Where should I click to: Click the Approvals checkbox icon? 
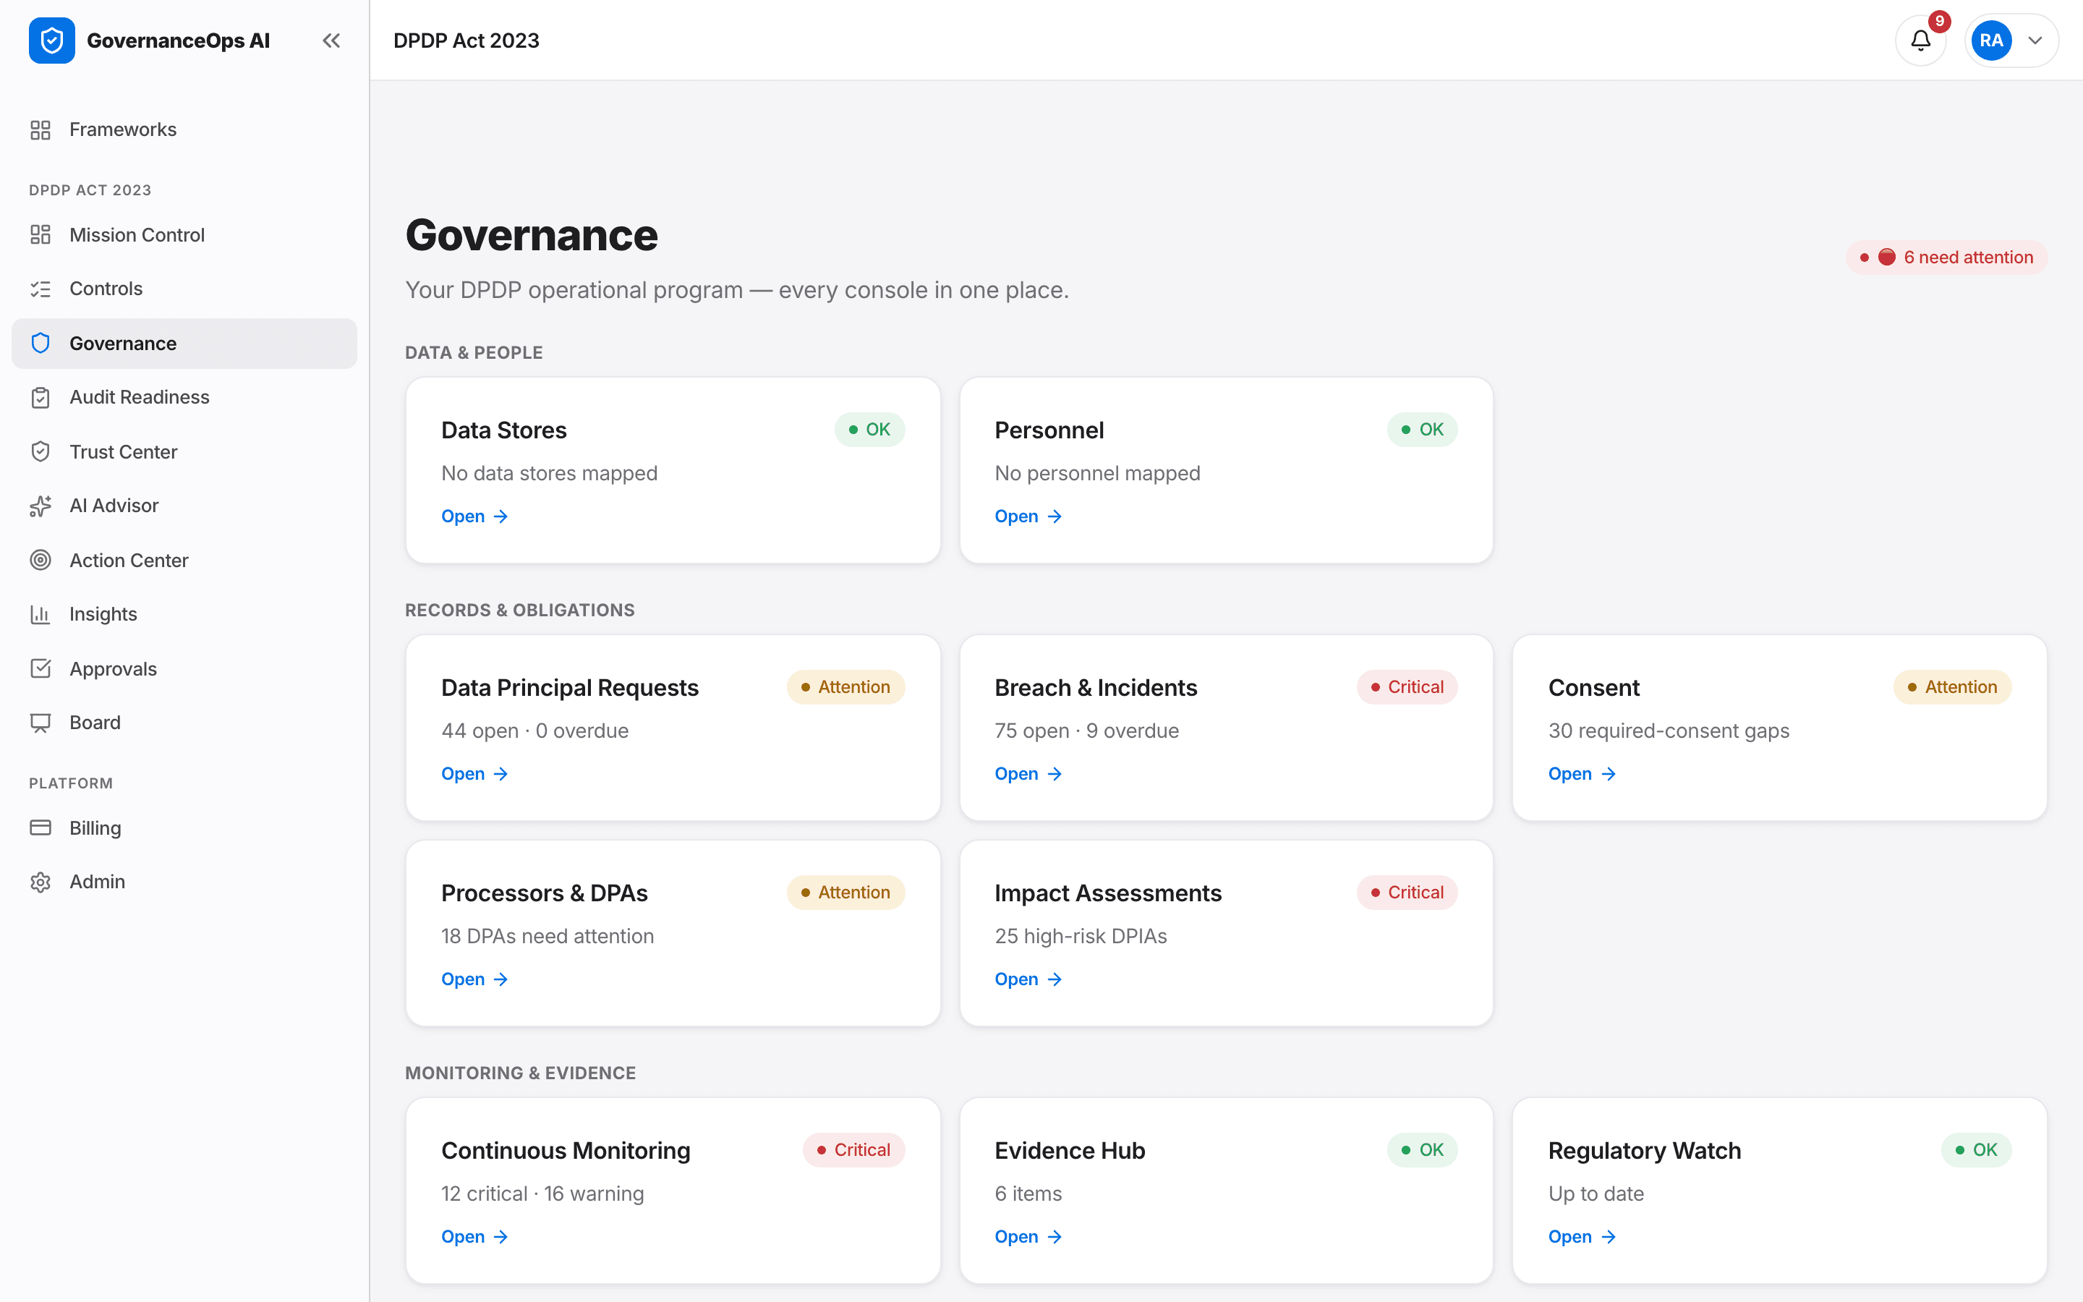(x=41, y=669)
